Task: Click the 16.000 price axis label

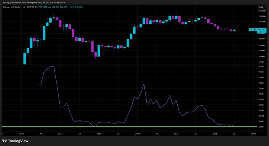Action: 261,50
